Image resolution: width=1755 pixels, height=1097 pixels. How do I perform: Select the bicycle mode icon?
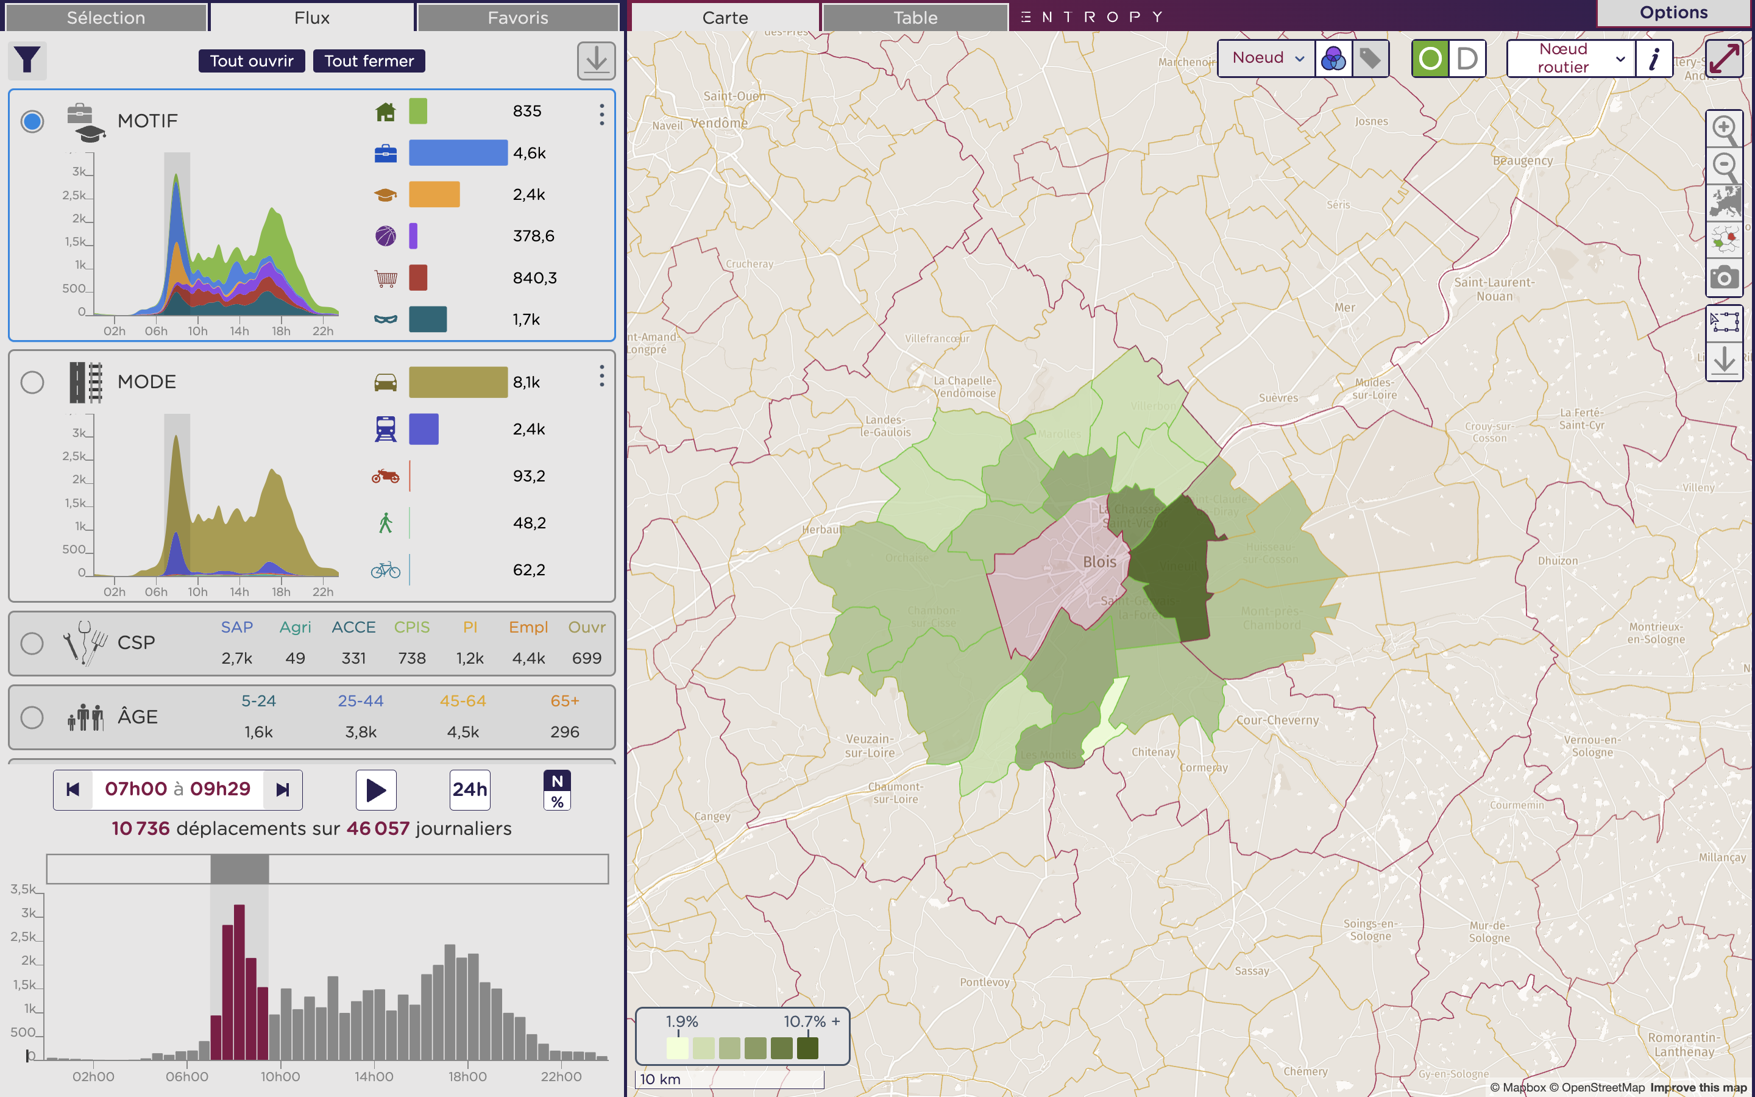(x=385, y=570)
